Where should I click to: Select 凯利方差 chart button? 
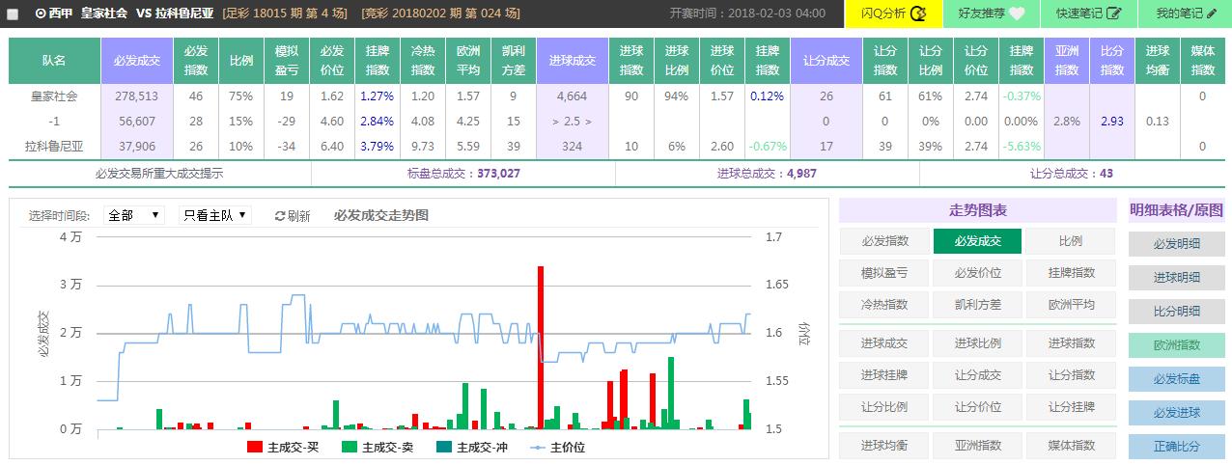tap(977, 304)
